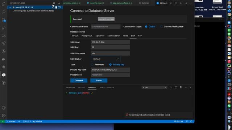232x130 pixels.
Task: Click Go Live in status bar
Action: [x=179, y=121]
